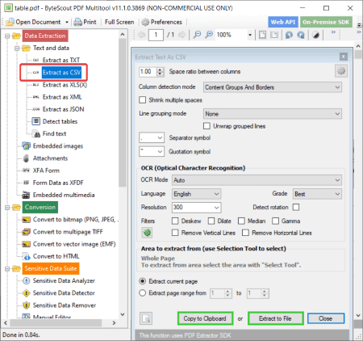Open Separator symbol dropdown
This screenshot has width=363, height=341.
click(152, 137)
